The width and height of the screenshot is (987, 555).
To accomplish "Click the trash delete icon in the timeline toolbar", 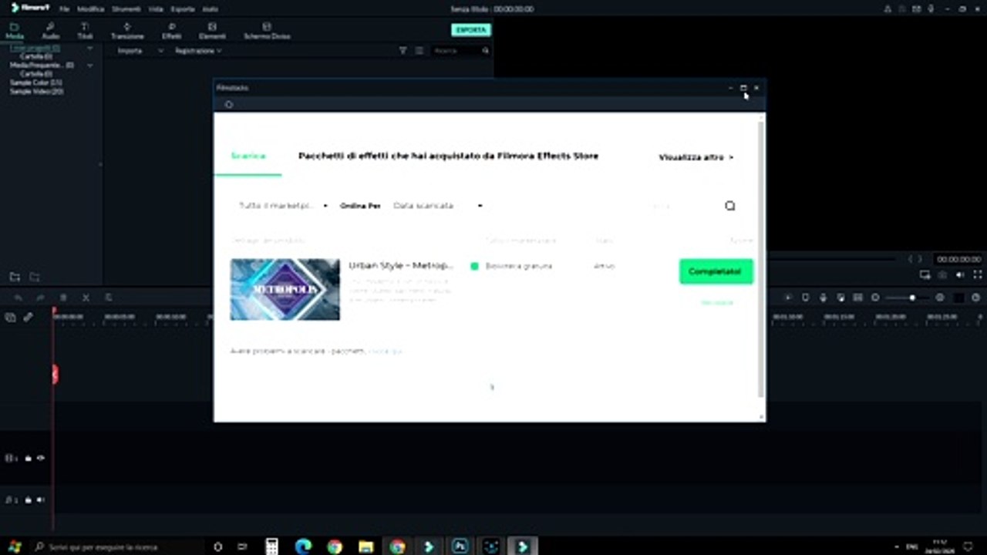I will pyautogui.click(x=63, y=298).
